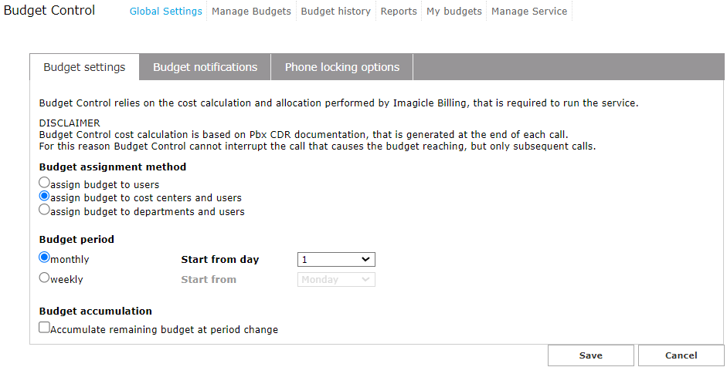Open the Phone locking options tab
727x367 pixels.
tap(342, 67)
